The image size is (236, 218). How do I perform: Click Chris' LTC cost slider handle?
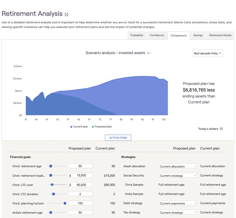[52, 185]
